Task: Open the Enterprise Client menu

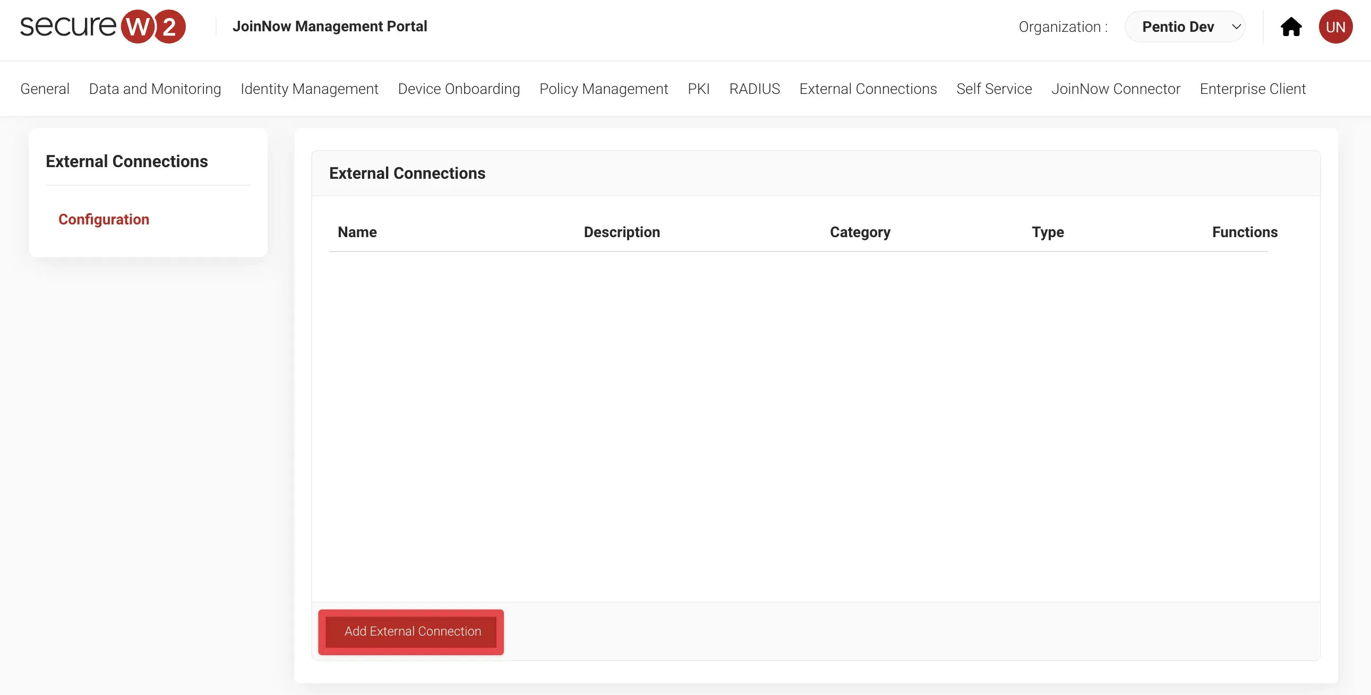Action: point(1252,89)
